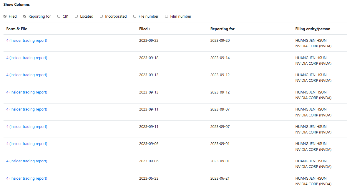Open first insider report filed 2023-09-06
The height and width of the screenshot is (187, 347).
tap(27, 144)
